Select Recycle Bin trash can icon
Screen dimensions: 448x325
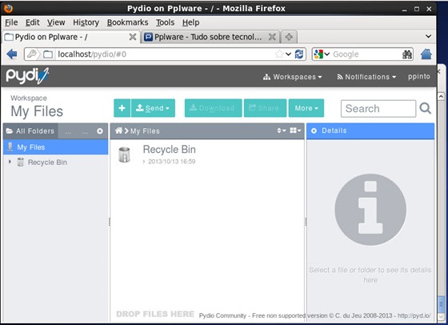point(124,154)
